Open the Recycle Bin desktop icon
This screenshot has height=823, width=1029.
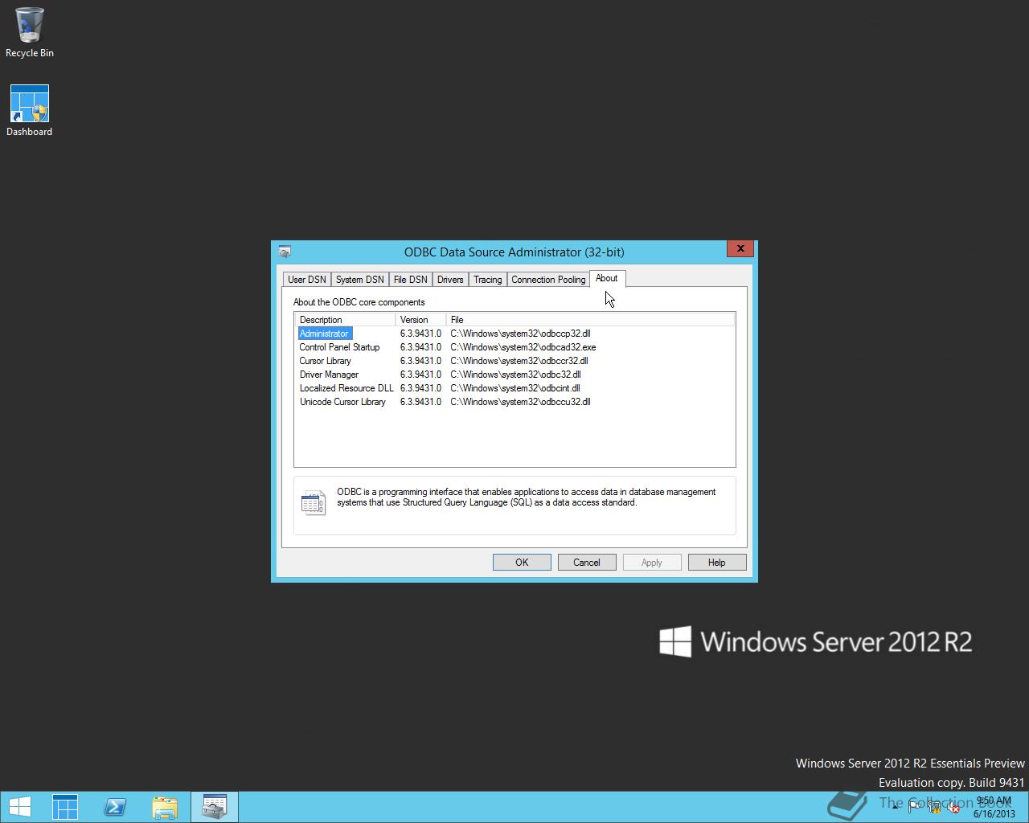pyautogui.click(x=30, y=32)
